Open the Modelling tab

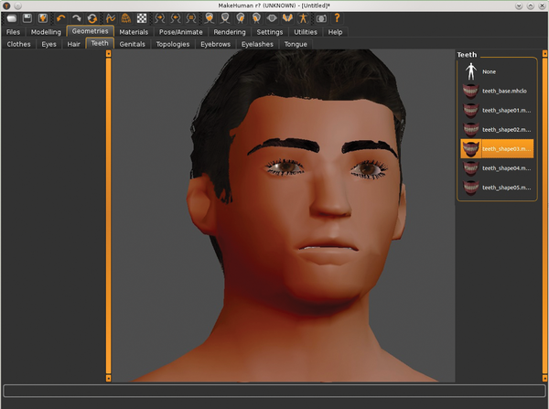point(46,32)
